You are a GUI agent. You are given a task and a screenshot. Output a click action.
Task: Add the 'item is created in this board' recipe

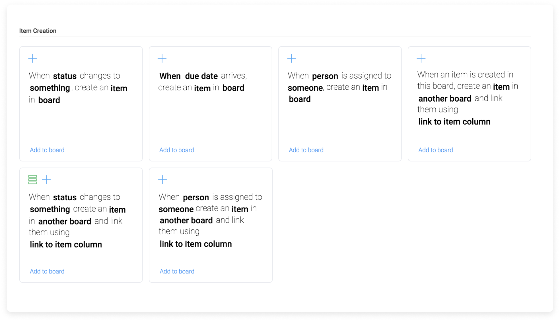click(435, 150)
